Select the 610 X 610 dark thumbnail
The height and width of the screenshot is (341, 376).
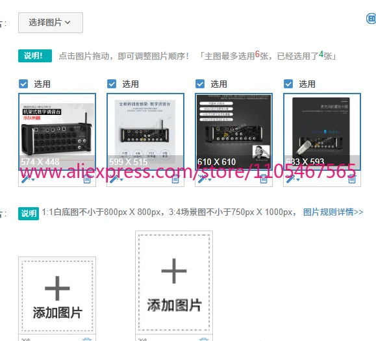pyautogui.click(x=234, y=132)
